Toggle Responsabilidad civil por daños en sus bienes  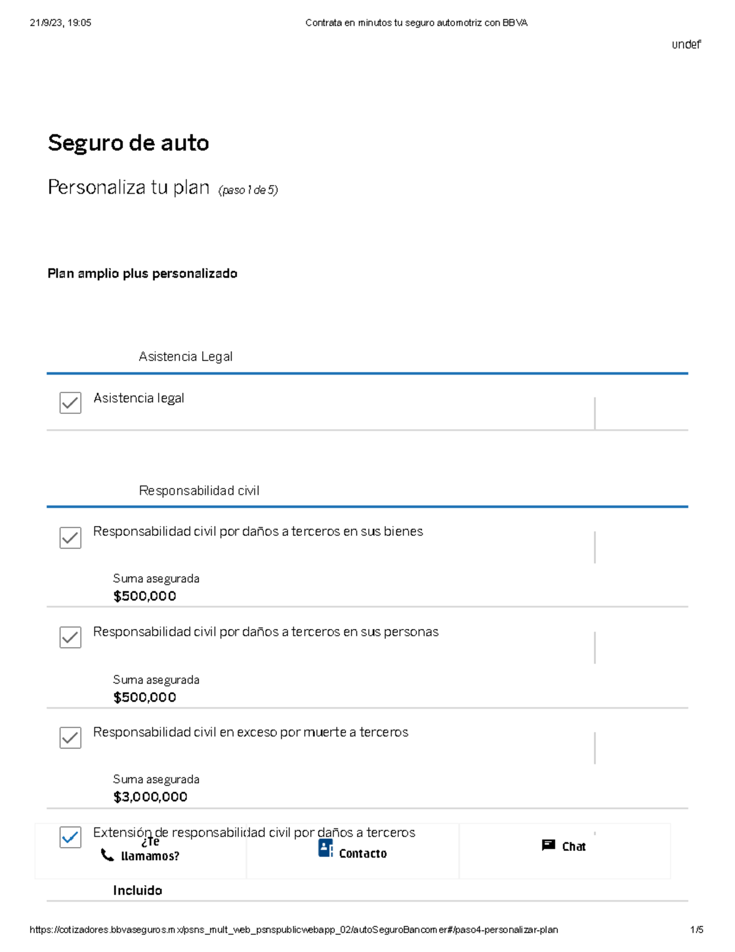[x=70, y=538]
